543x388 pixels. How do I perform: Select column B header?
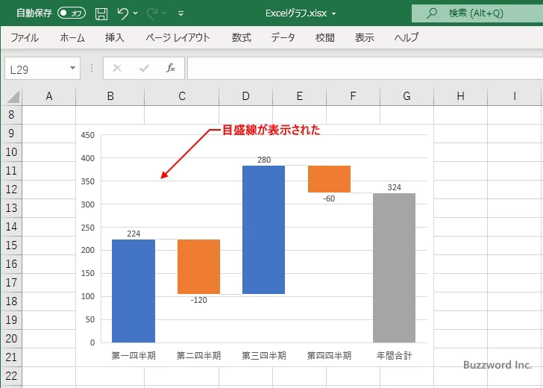110,96
